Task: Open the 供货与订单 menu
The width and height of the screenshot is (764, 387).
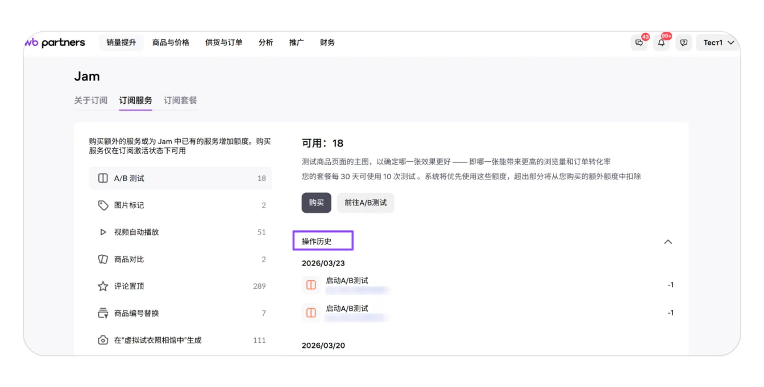Action: 224,43
